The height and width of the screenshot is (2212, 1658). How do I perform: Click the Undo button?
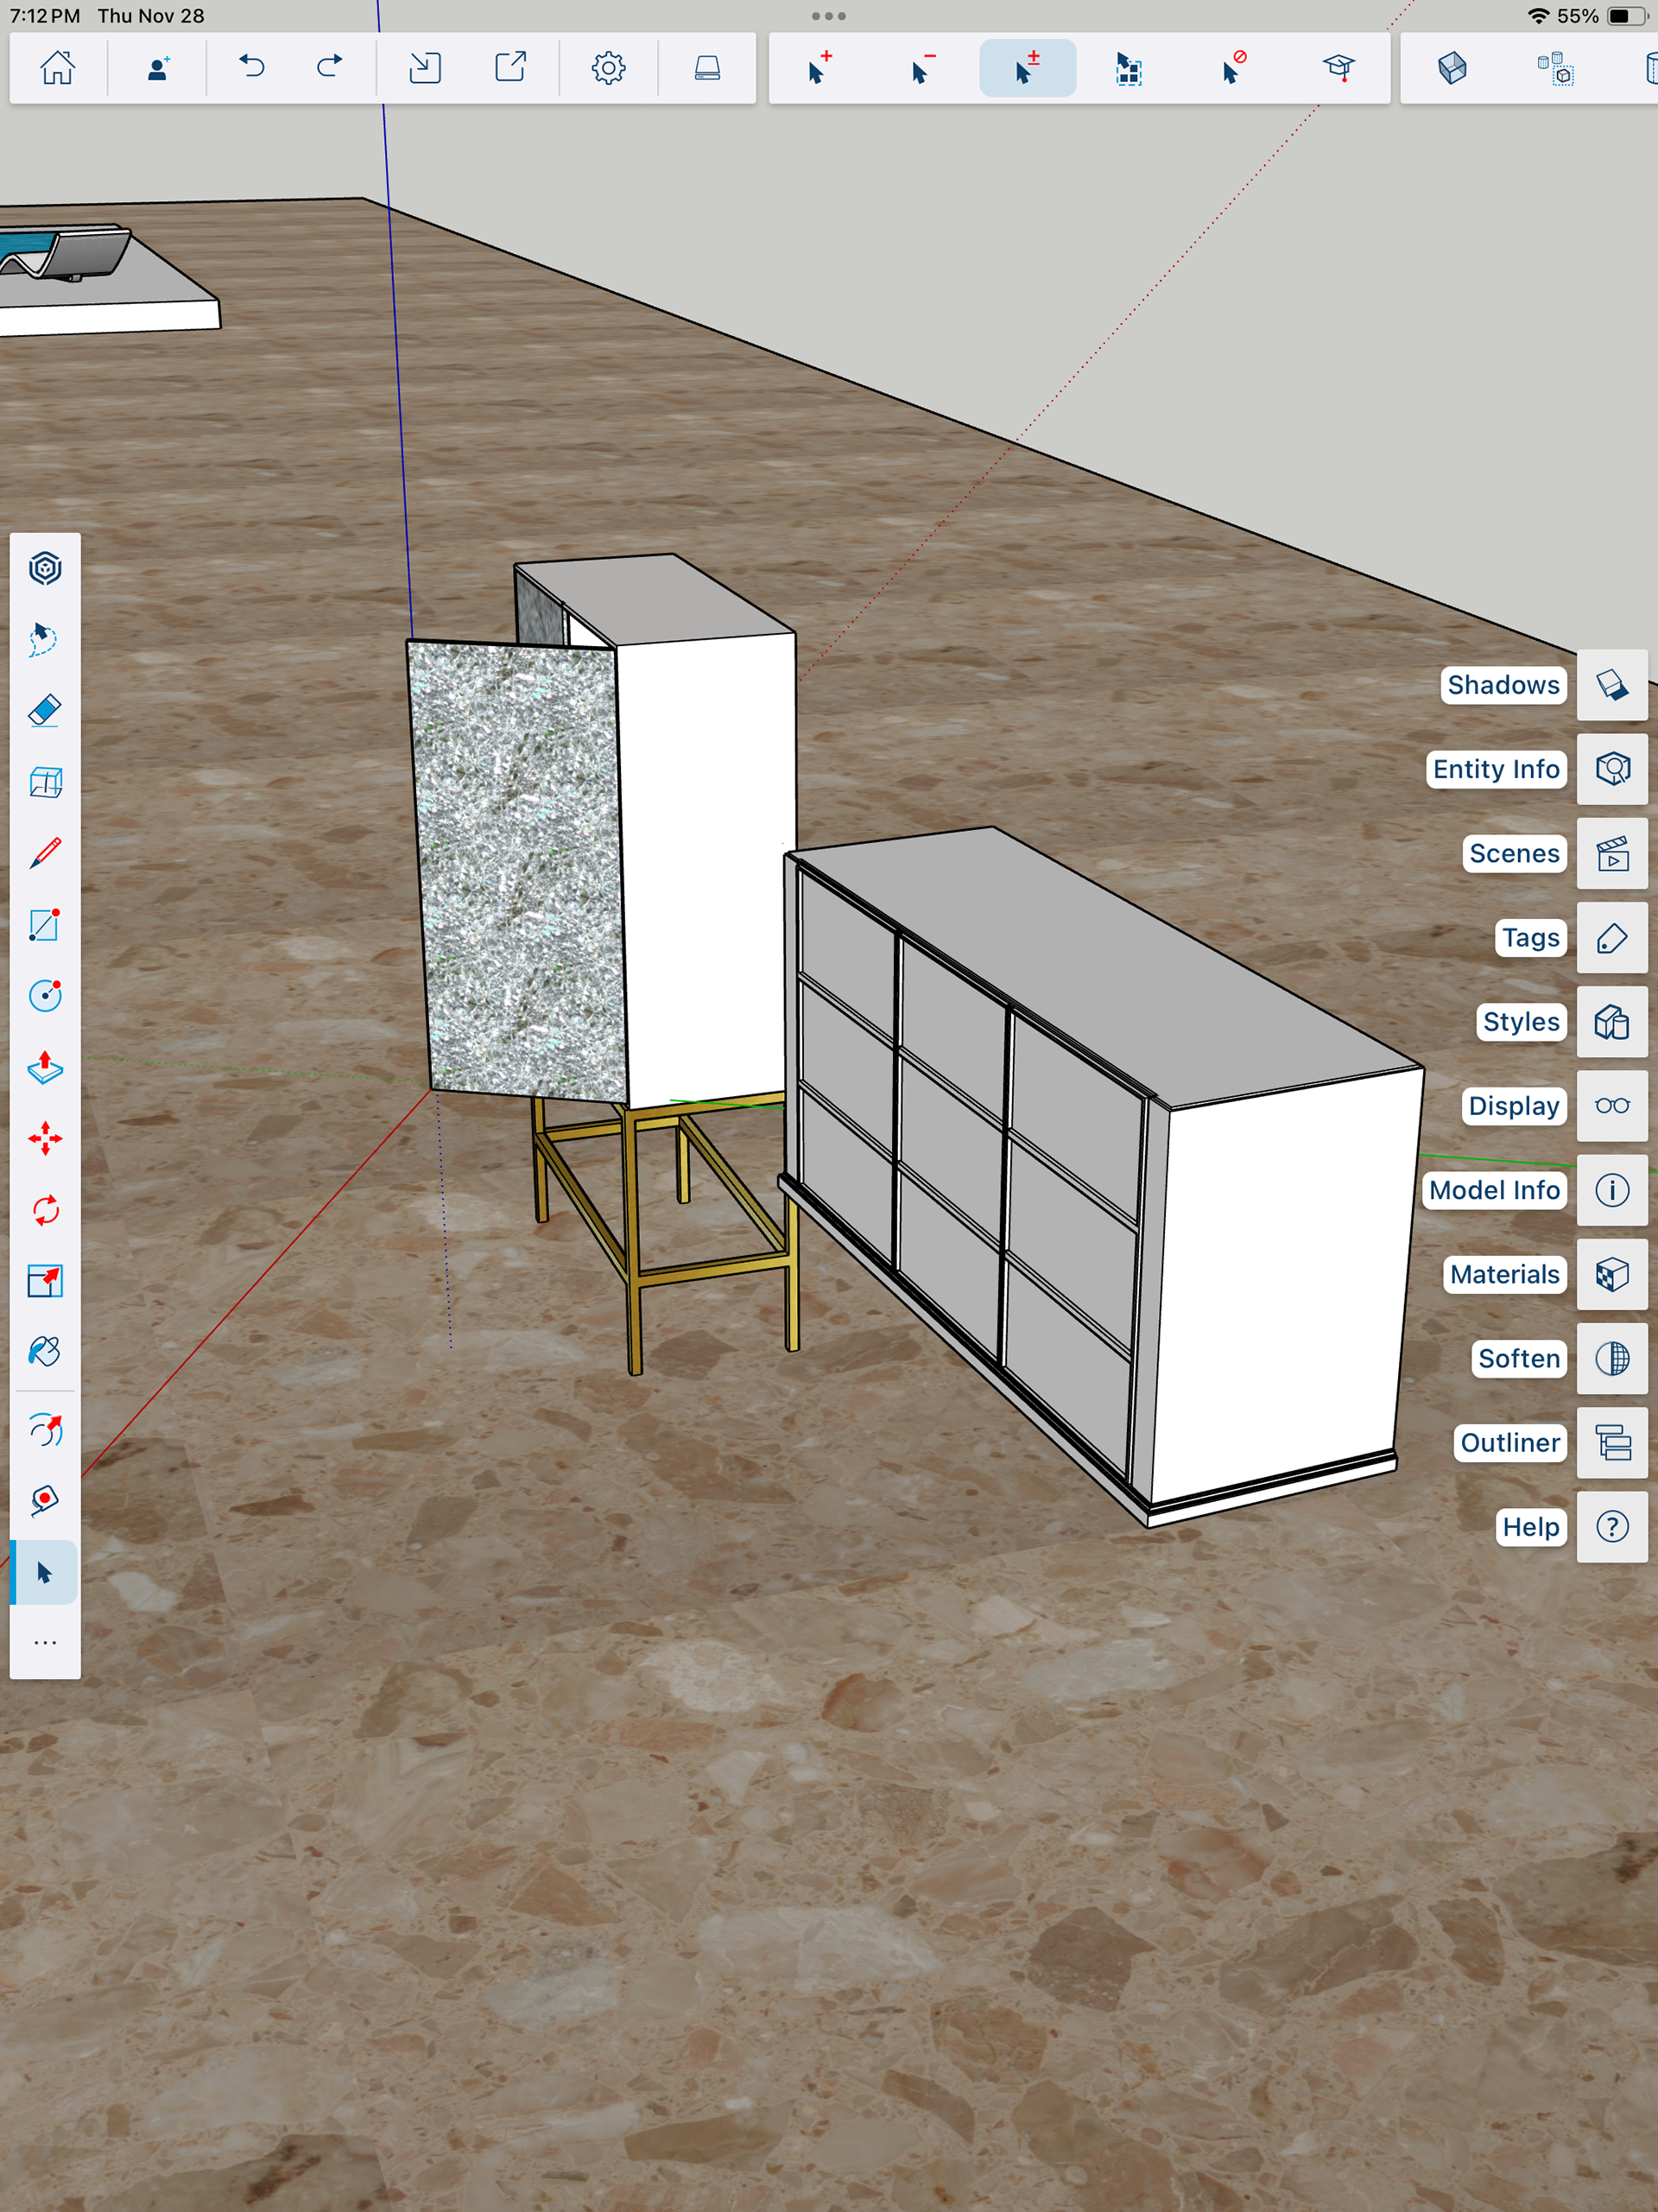(252, 68)
